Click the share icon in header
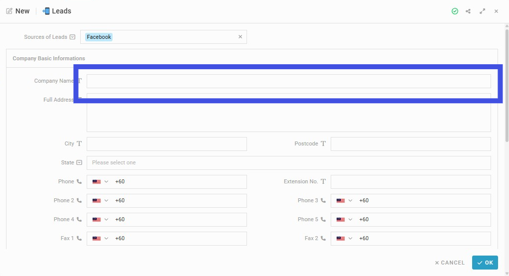The image size is (509, 276). click(x=468, y=11)
